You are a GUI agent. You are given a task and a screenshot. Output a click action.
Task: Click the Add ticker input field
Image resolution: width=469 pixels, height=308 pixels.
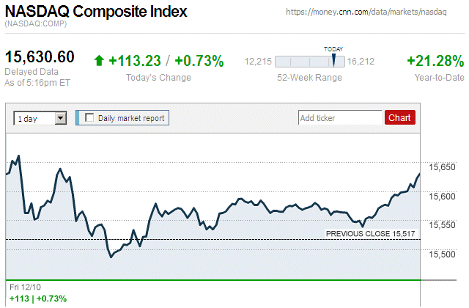click(x=340, y=117)
